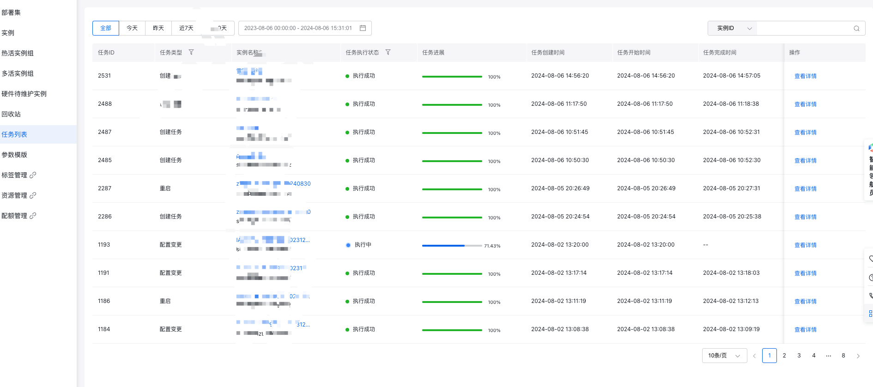Screen dimensions: 873x387
Task: Open 热活实例组 in the sidebar
Action: [18, 53]
